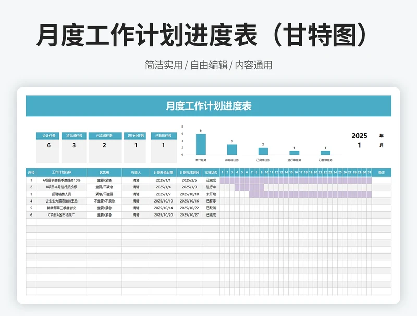
Task: Select the 备注 cell for row 1
Action: pos(382,180)
